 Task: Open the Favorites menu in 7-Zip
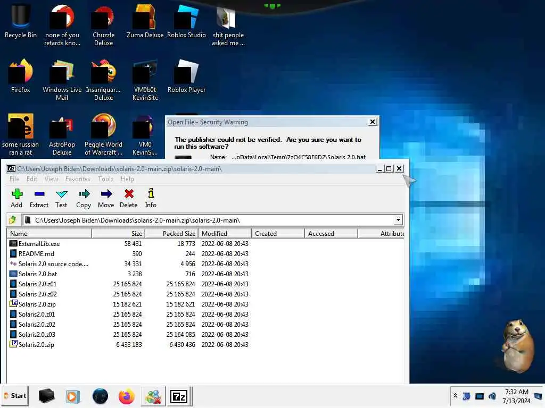click(x=78, y=179)
